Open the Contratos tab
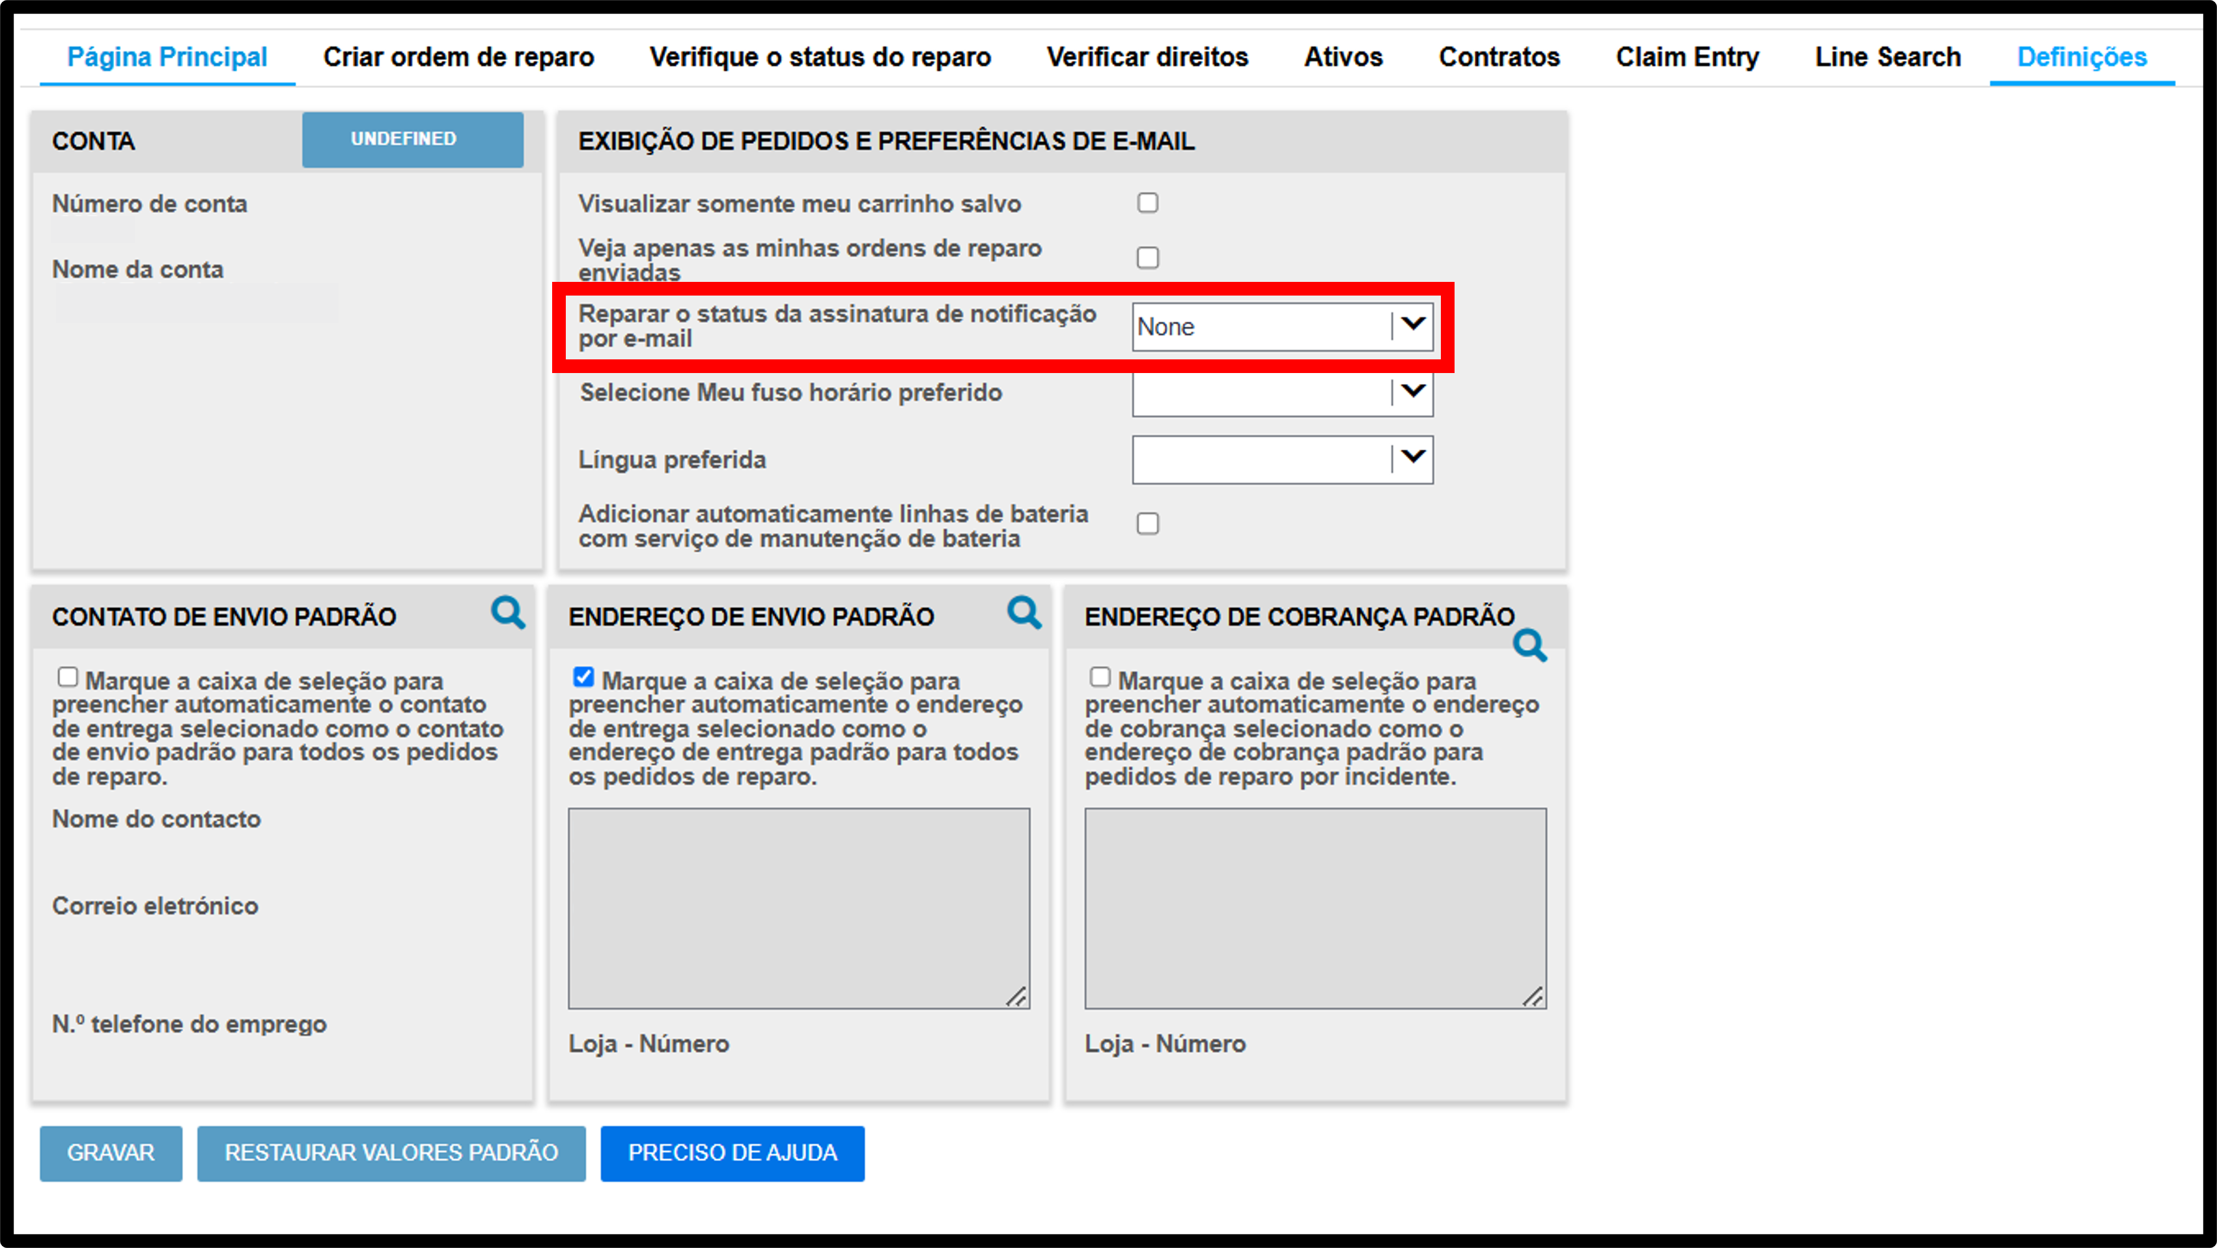This screenshot has width=2217, height=1248. point(1499,57)
